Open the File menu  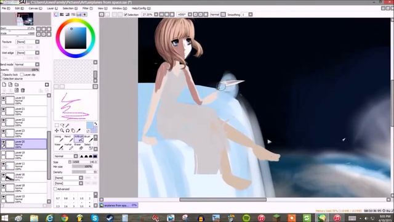tap(6, 8)
